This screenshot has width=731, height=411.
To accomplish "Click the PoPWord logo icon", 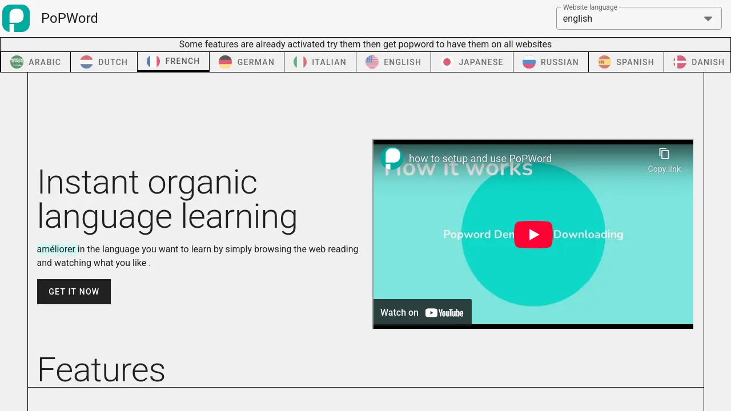I will 16,18.
